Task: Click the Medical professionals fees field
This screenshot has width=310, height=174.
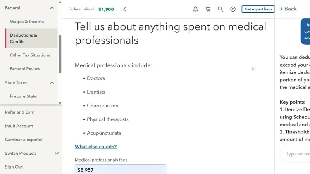Action: pos(120,169)
